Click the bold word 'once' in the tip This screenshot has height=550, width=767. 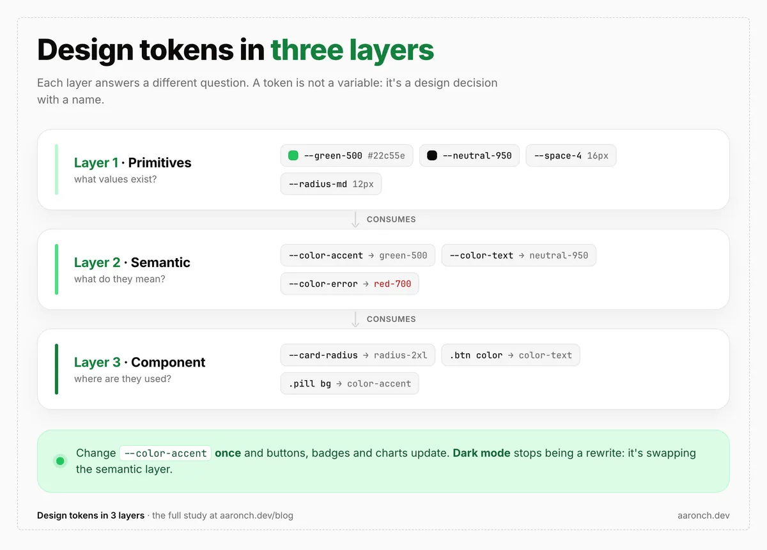coord(228,453)
